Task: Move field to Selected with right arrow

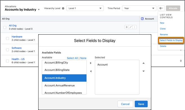Action: click(91, 63)
